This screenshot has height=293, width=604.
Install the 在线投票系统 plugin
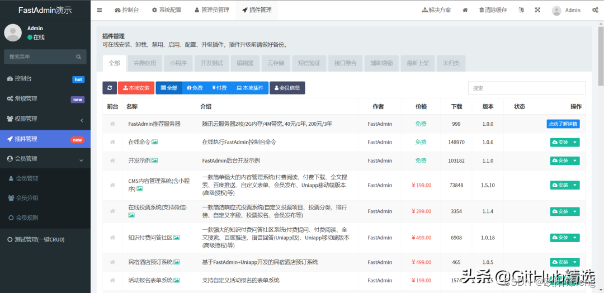click(560, 211)
